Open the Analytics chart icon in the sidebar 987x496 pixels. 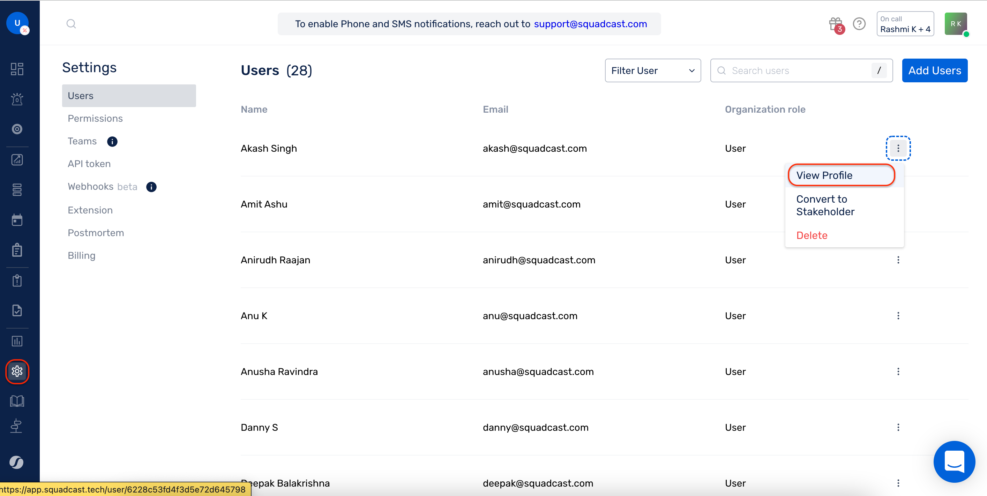tap(17, 341)
